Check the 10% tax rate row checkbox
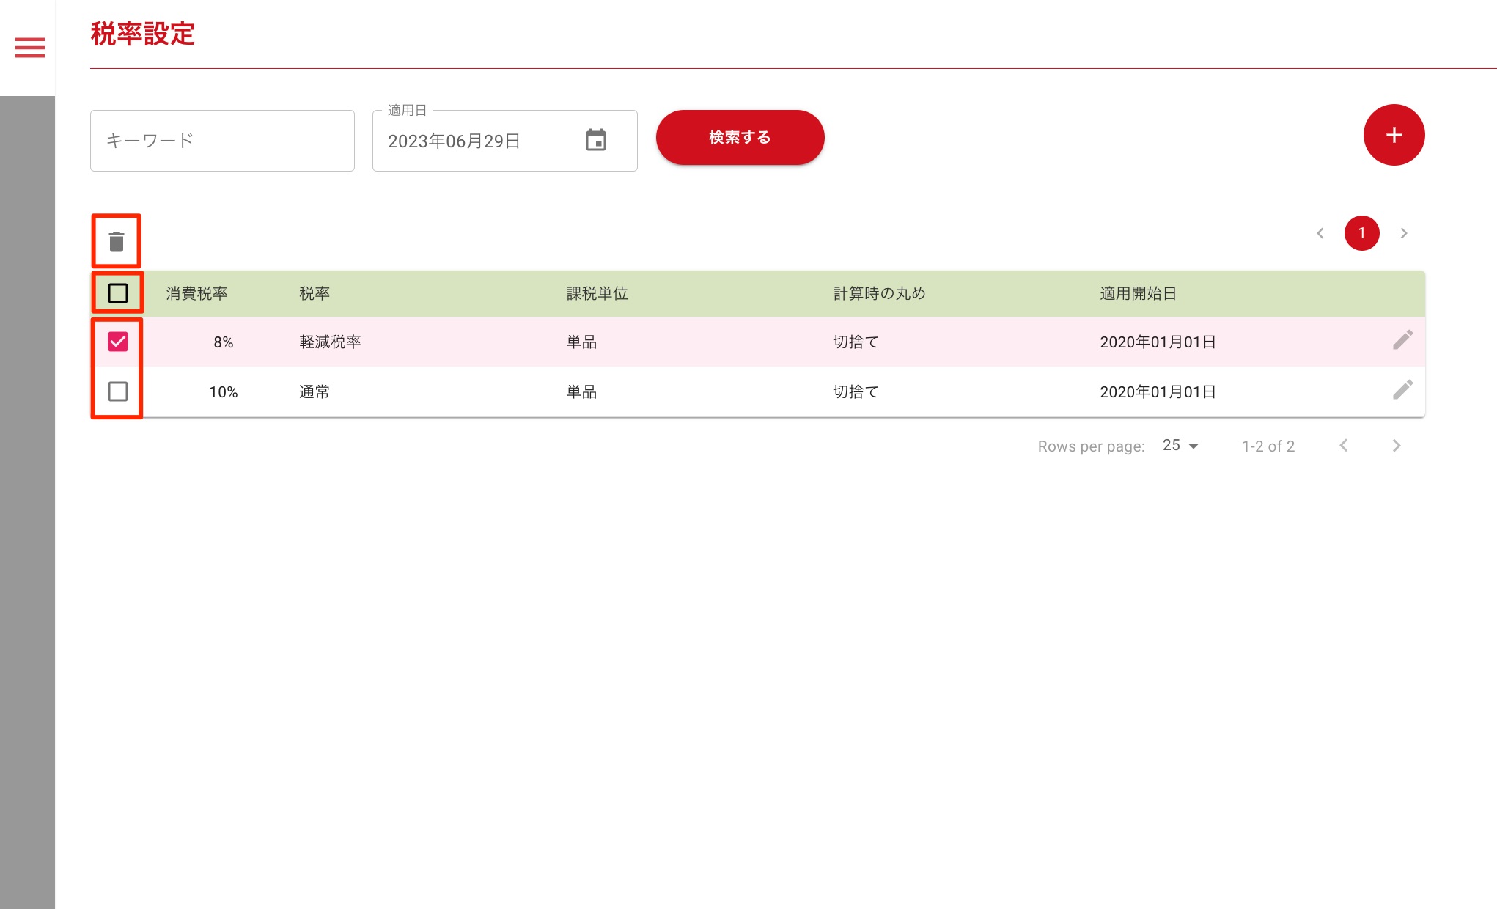1497x909 pixels. (118, 391)
